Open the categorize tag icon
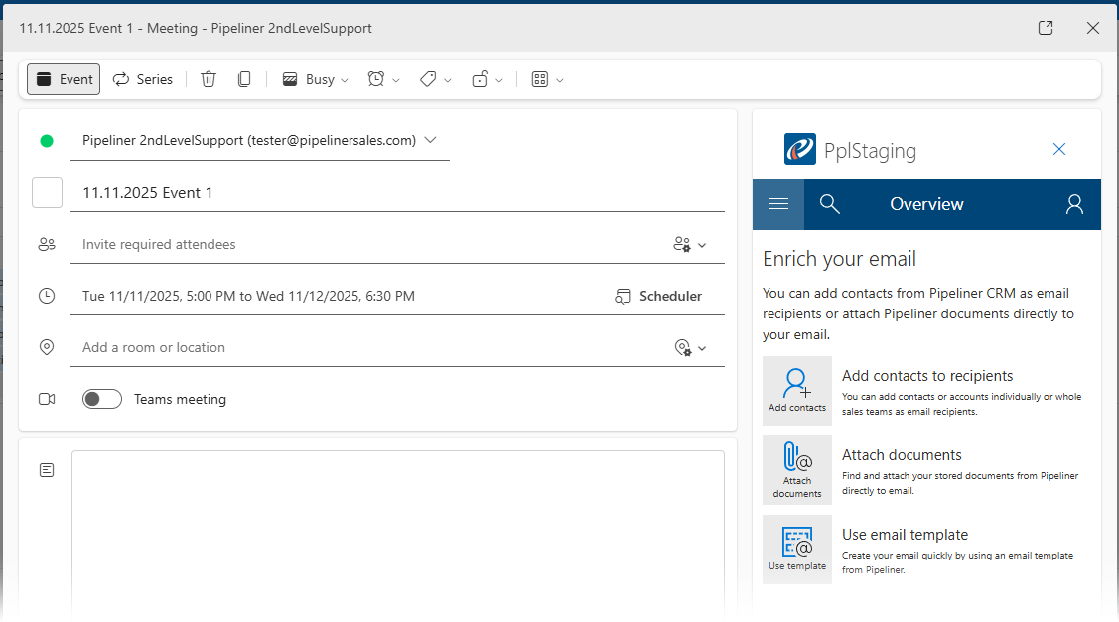 (x=428, y=79)
